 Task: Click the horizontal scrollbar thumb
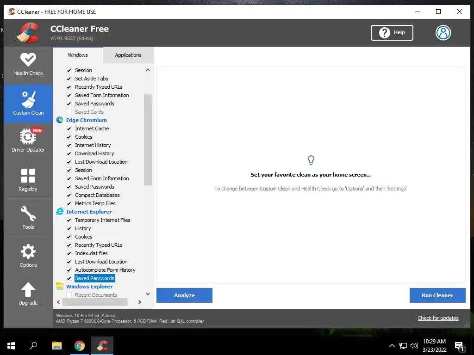(95, 302)
